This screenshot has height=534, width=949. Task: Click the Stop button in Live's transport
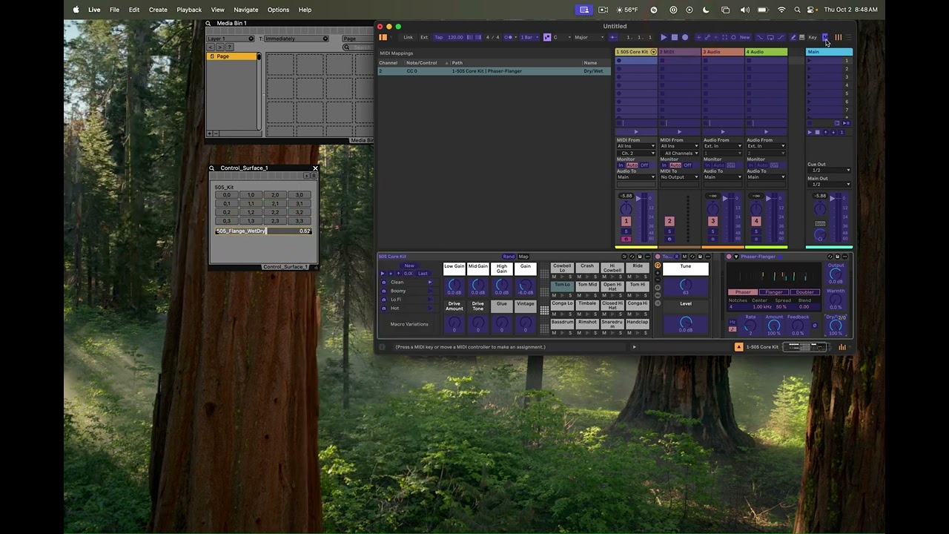coord(674,37)
